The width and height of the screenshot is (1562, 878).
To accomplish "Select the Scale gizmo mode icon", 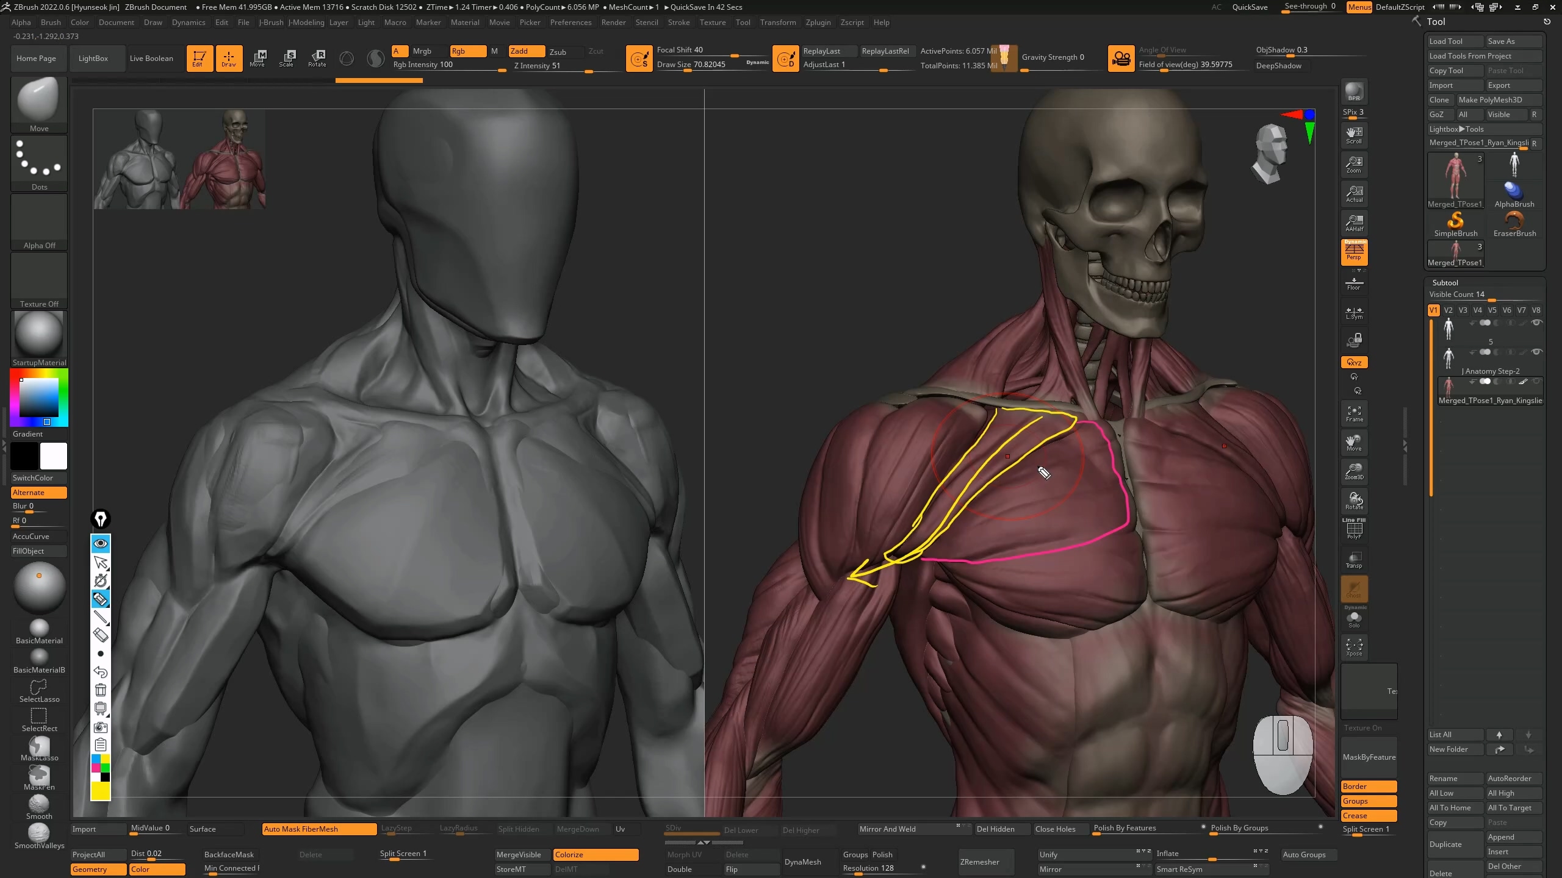I will point(287,58).
